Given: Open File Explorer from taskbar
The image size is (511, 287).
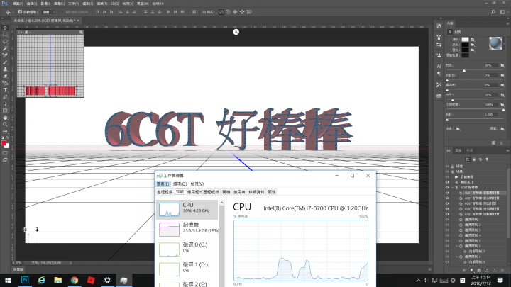Looking at the screenshot, I should tap(58, 280).
